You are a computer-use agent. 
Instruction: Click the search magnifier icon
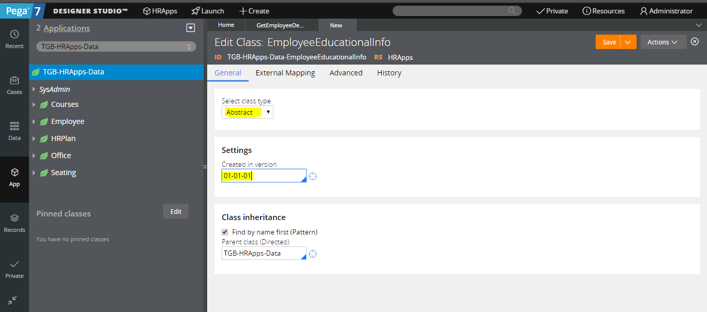pos(512,11)
